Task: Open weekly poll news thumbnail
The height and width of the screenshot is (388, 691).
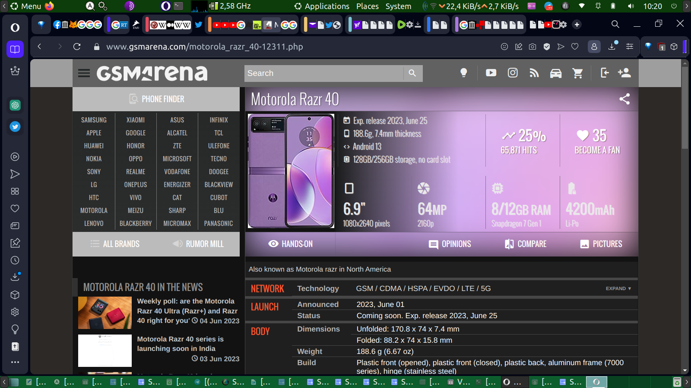Action: (x=105, y=313)
